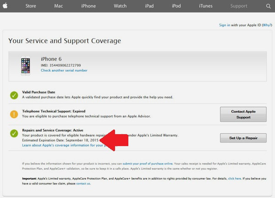Click Repairs and Service Coverage: Active text

[x=53, y=130]
